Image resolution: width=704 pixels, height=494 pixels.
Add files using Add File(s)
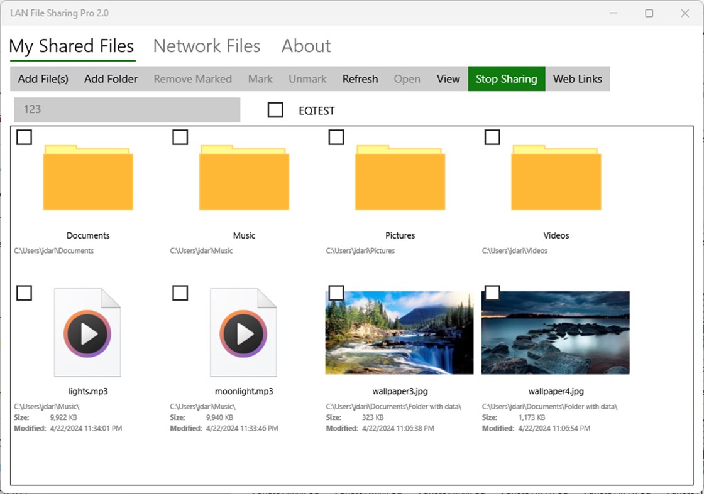click(42, 78)
